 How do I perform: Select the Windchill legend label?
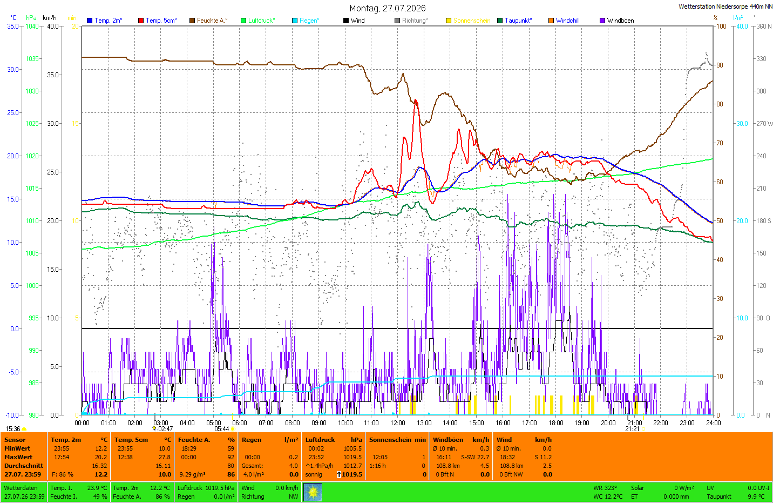click(568, 21)
